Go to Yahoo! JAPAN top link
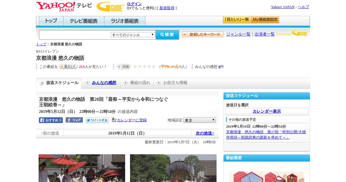The image size is (346, 182). 283,7
